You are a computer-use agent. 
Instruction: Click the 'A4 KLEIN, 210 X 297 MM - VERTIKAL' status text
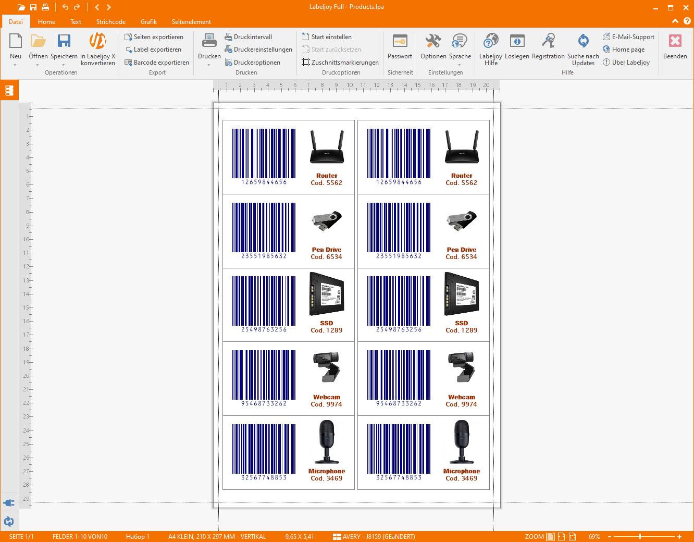coord(217,536)
